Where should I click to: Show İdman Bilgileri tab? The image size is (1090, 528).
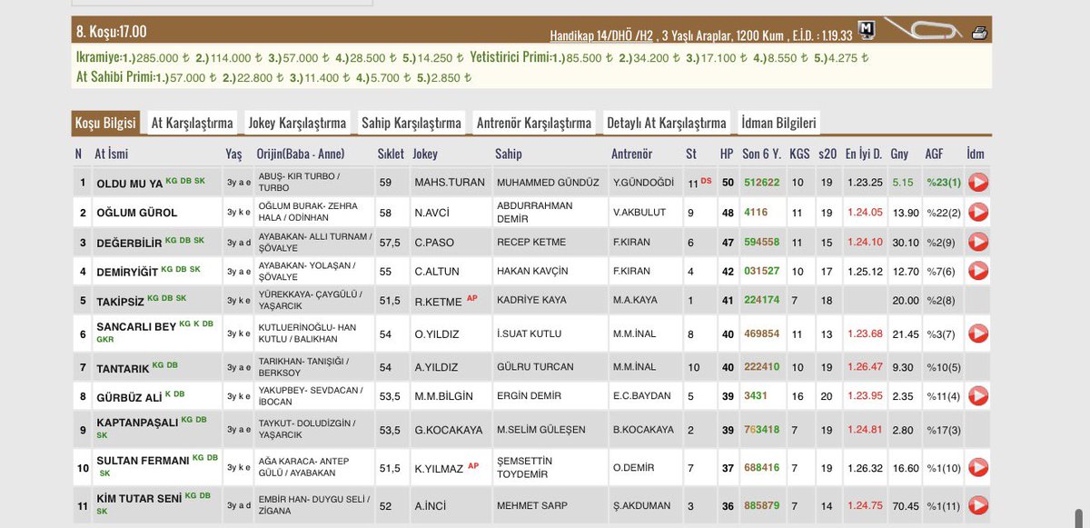click(778, 123)
